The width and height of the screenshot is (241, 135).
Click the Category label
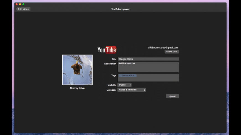tap(111, 90)
